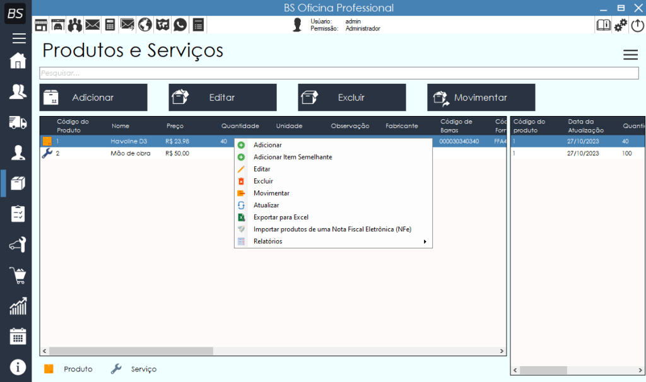Open hamburger menu right of page title
This screenshot has height=382, width=646.
pyautogui.click(x=630, y=55)
